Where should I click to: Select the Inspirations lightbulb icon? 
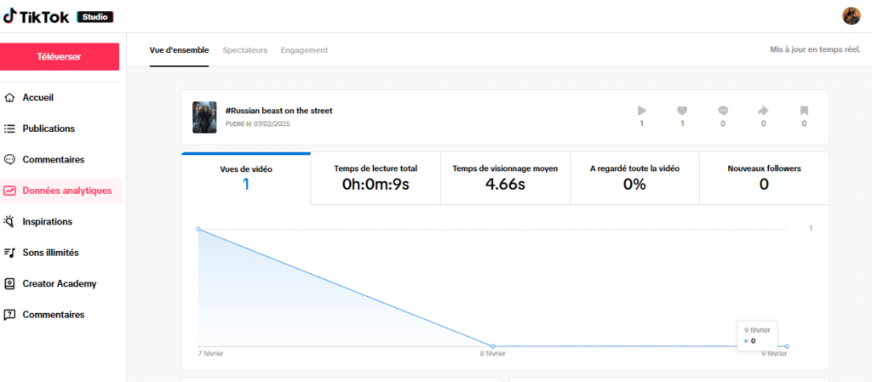[x=10, y=221]
